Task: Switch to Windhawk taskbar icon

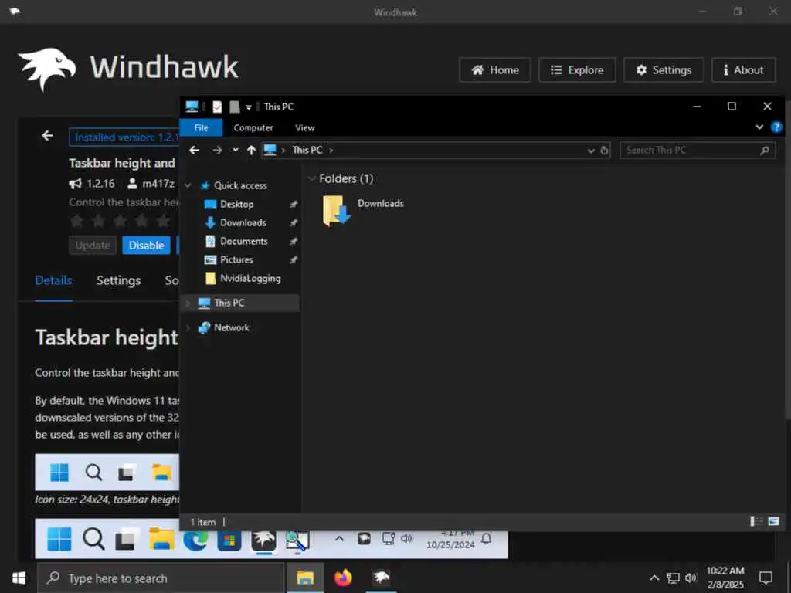Action: (x=381, y=578)
